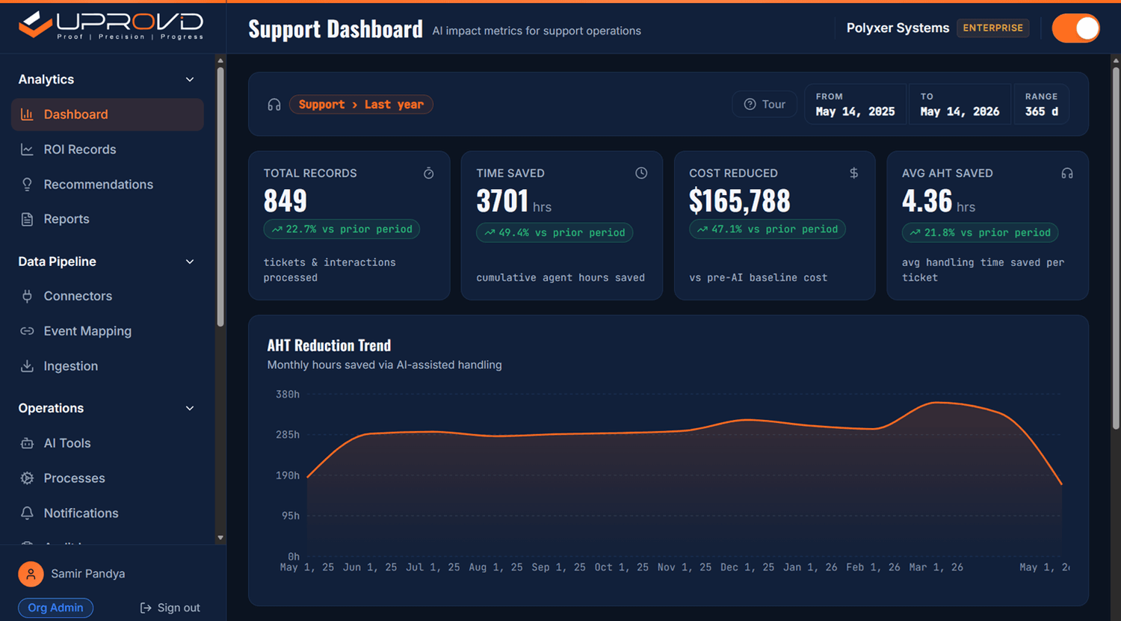Toggle the orange switch in the header
This screenshot has height=621, width=1121.
1075,28
